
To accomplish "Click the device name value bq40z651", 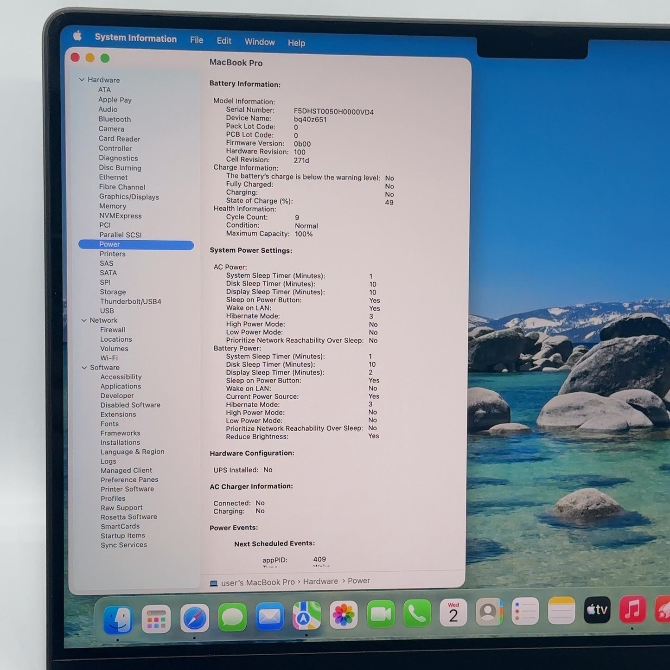I will (310, 120).
